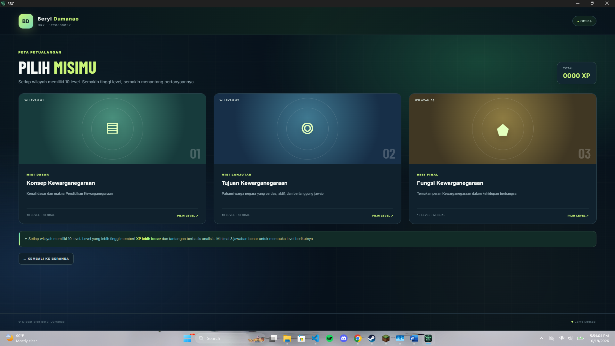Open the Windows Start menu
The width and height of the screenshot is (615, 346).
pyautogui.click(x=187, y=338)
